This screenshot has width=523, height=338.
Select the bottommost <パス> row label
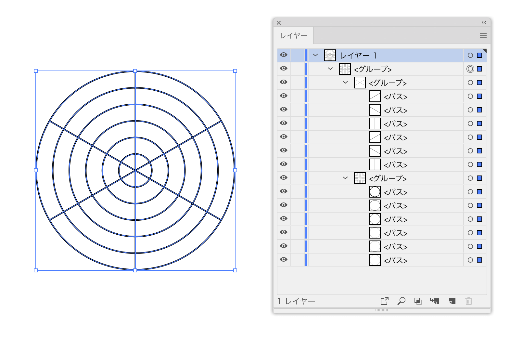click(395, 260)
